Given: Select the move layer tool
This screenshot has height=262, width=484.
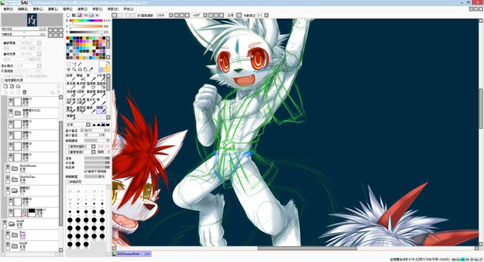Looking at the screenshot, I should 68,70.
